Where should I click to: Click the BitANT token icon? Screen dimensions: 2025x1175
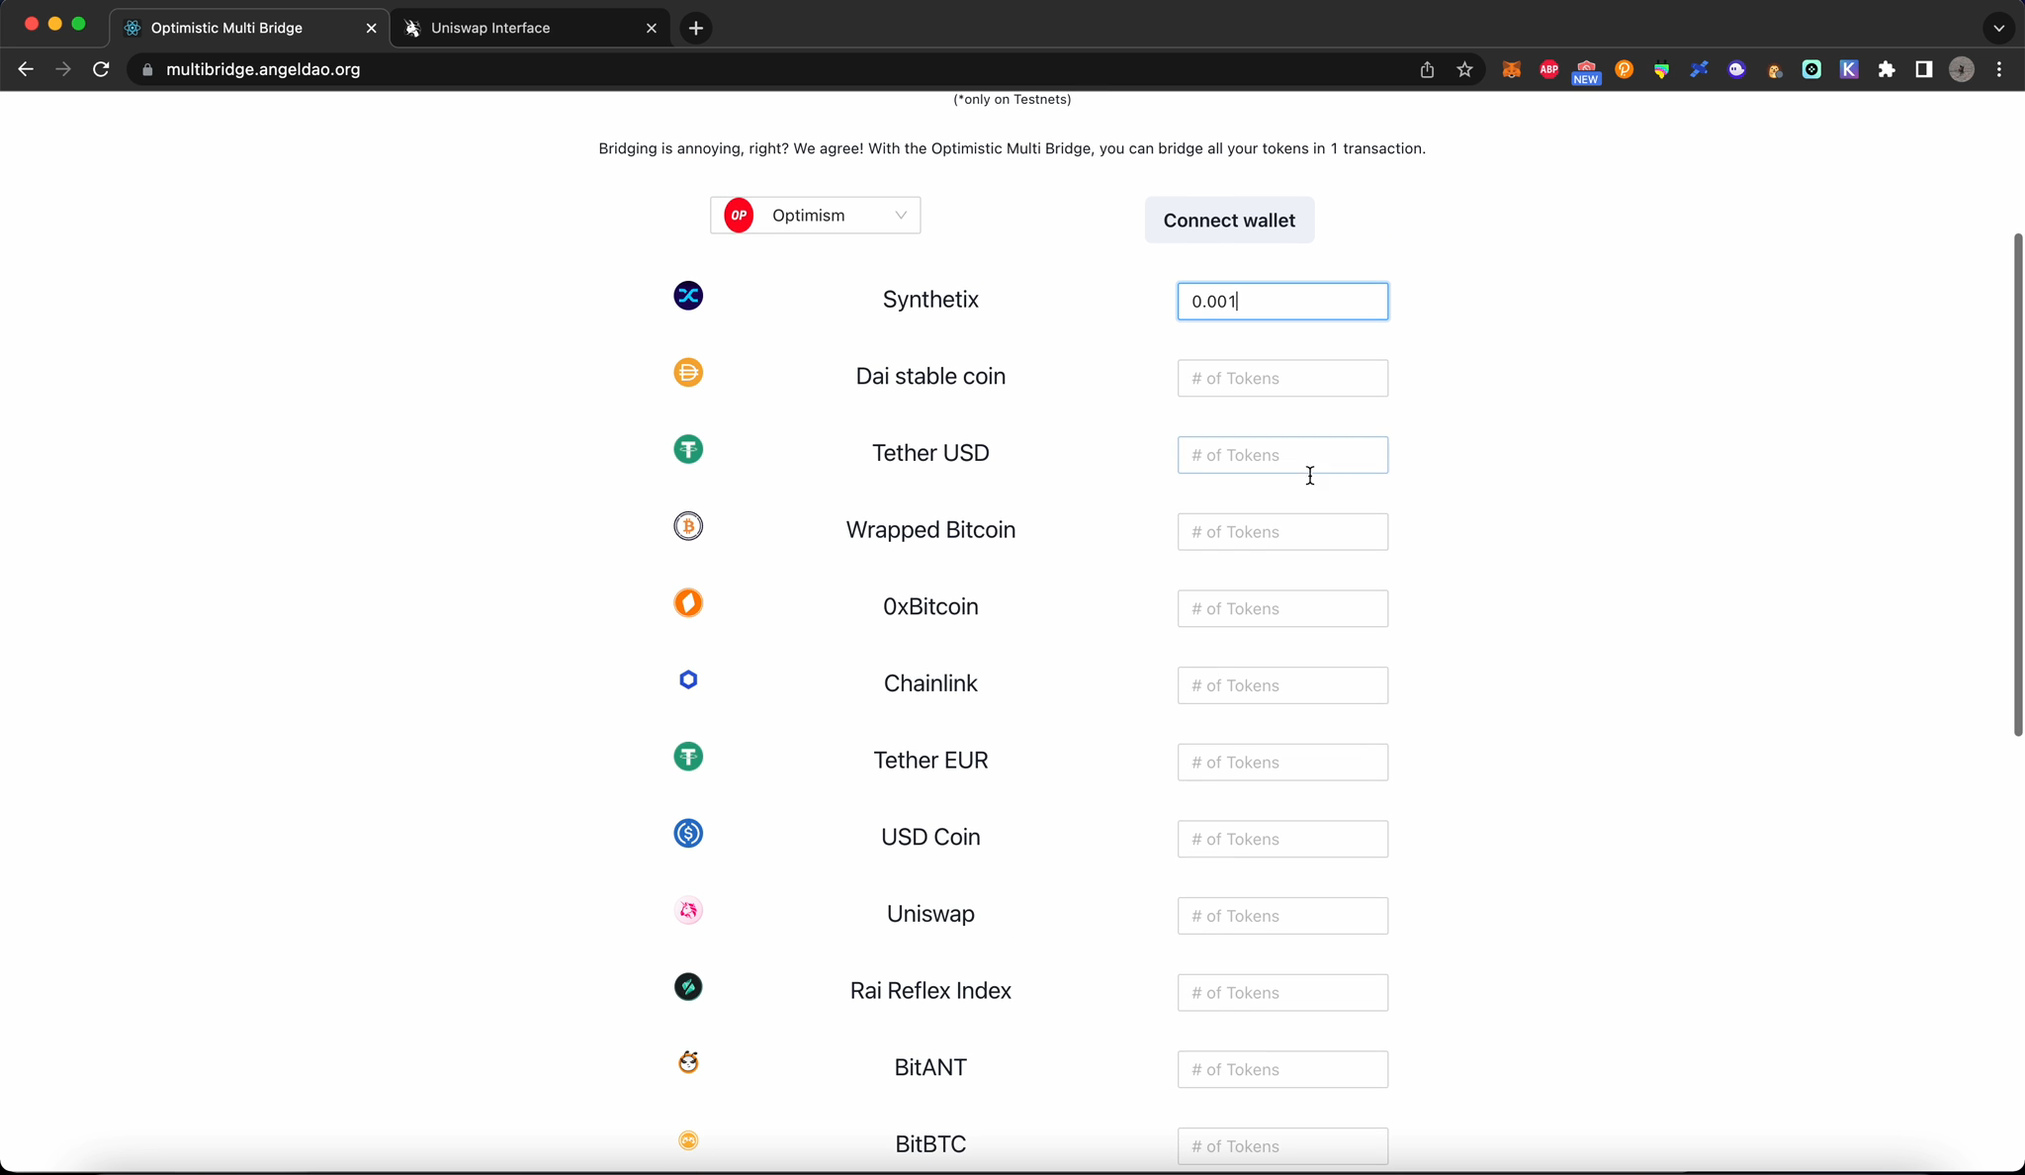[x=688, y=1062]
